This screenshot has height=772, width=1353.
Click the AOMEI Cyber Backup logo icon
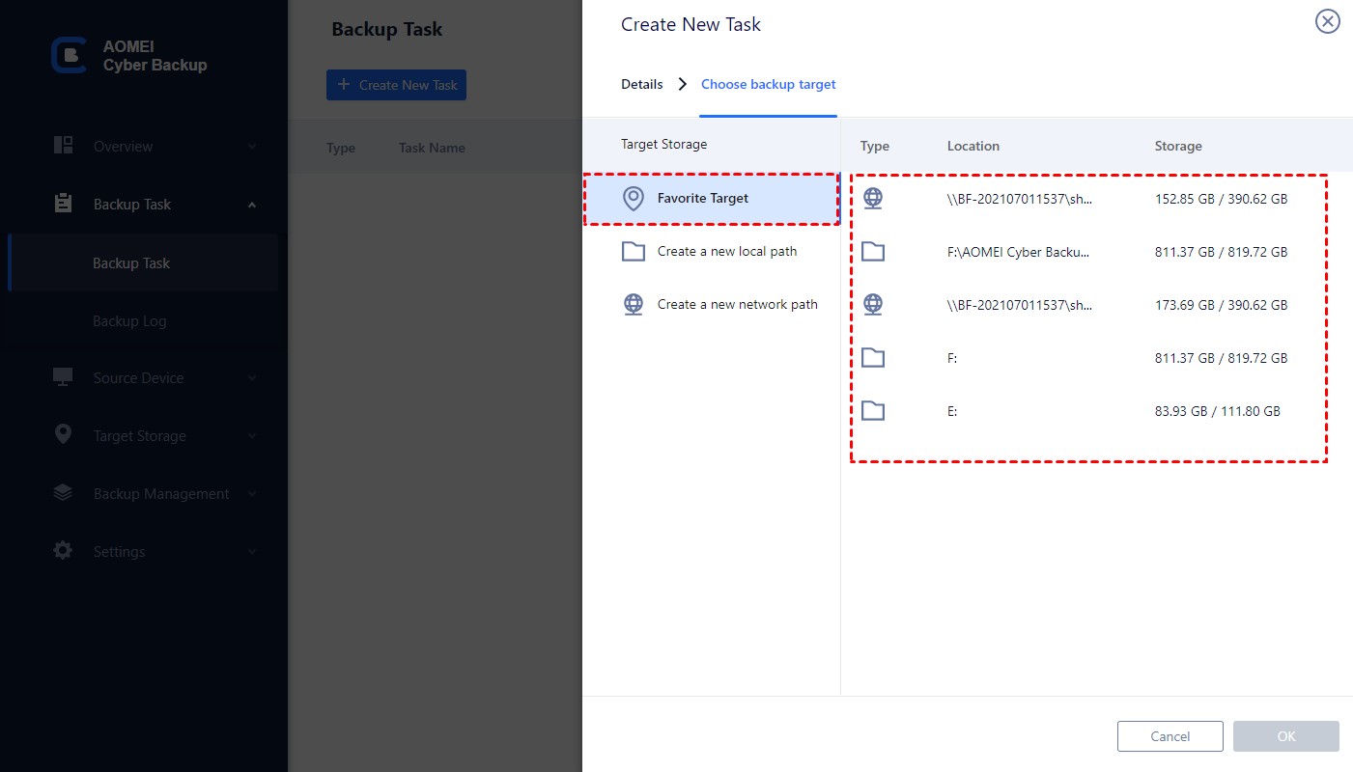coord(69,56)
